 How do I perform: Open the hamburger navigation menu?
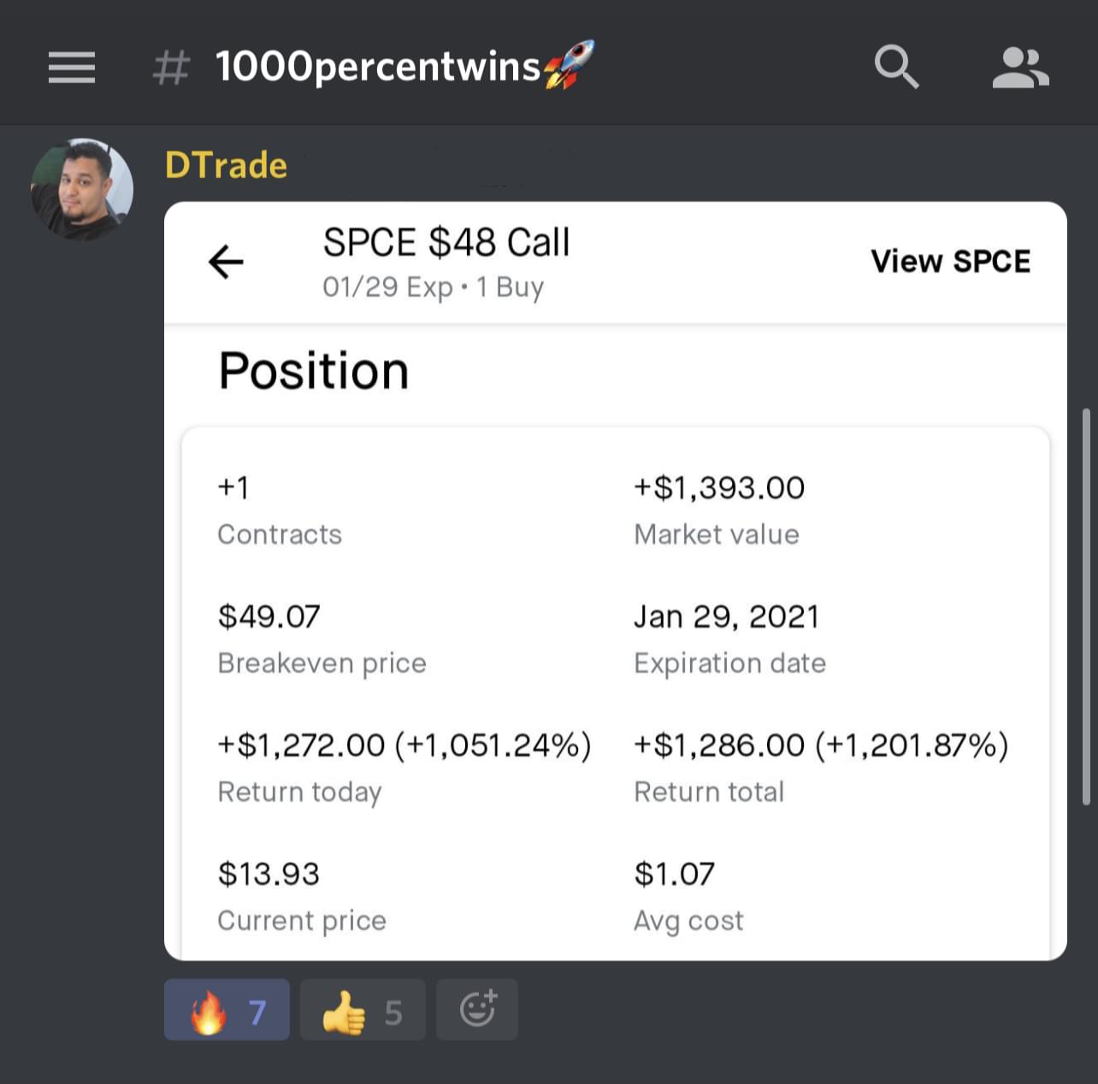coord(72,68)
